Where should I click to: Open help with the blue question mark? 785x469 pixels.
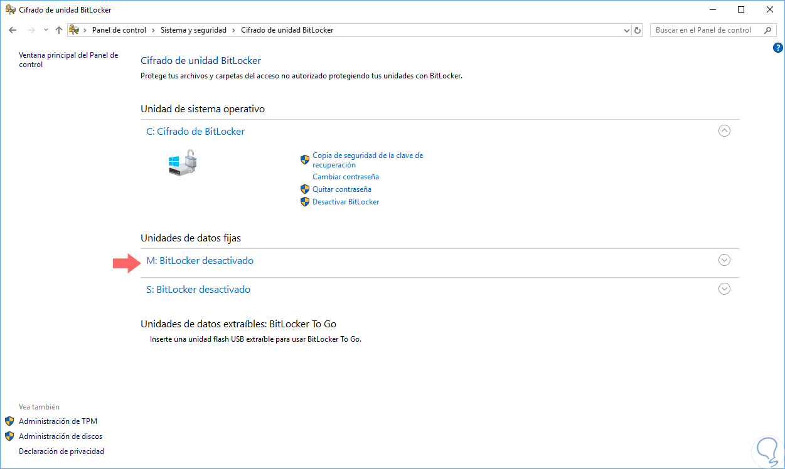777,48
